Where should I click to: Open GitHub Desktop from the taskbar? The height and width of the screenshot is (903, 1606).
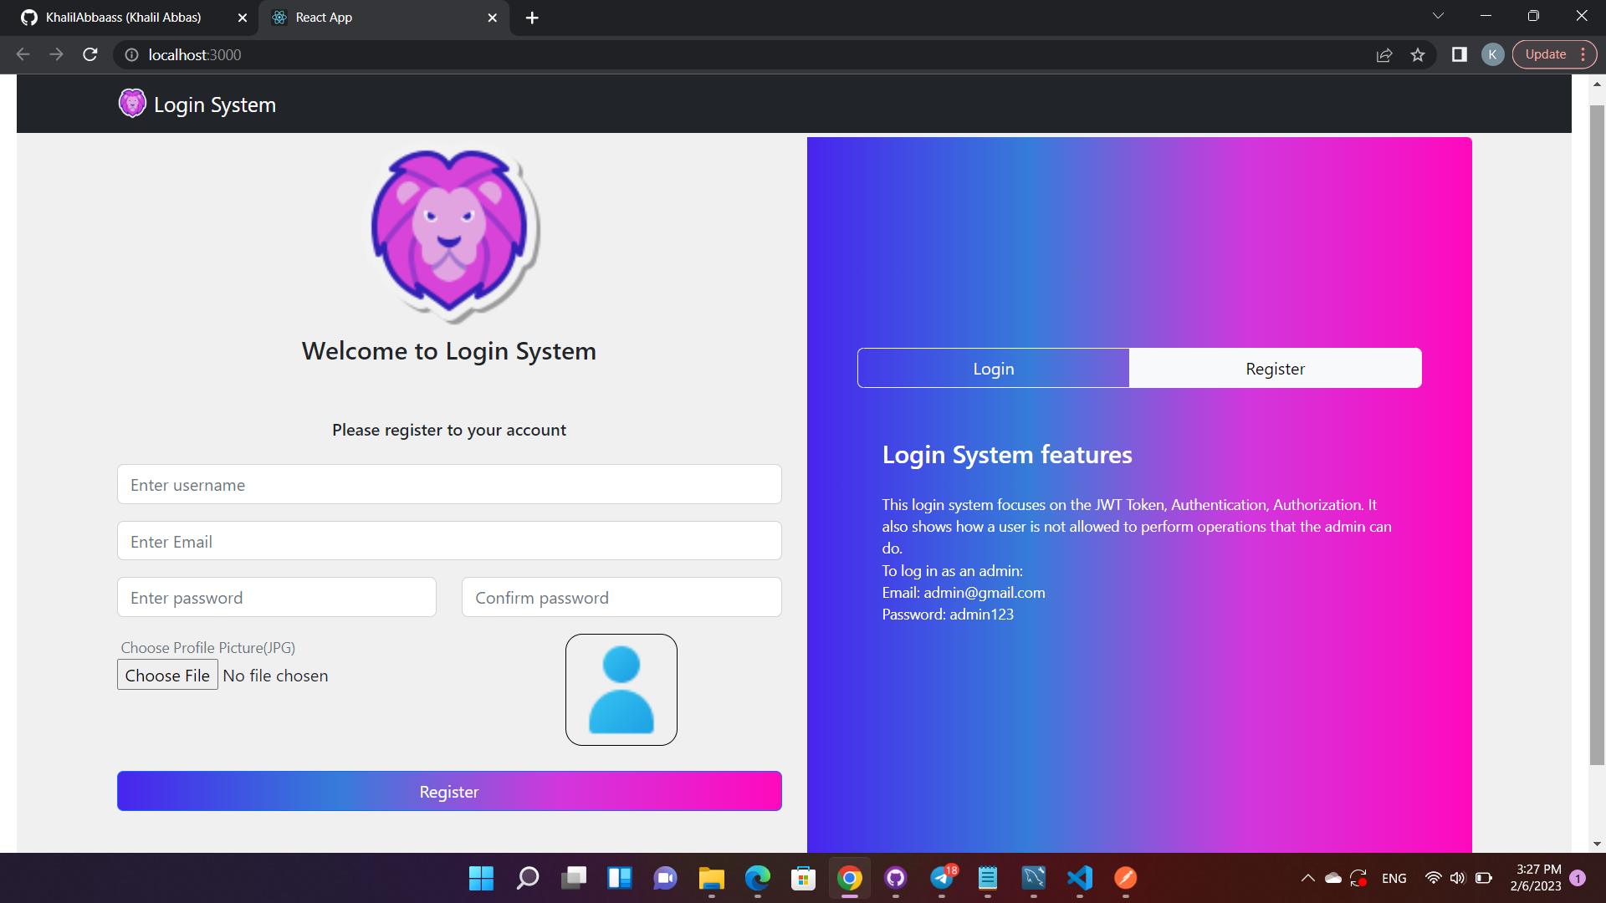(x=895, y=878)
